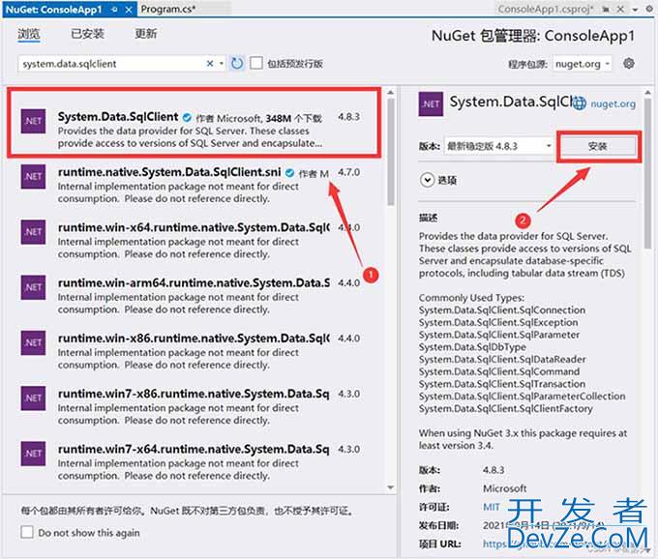Click the .NET icon in the details pane header
The height and width of the screenshot is (559, 658).
pyautogui.click(x=431, y=103)
